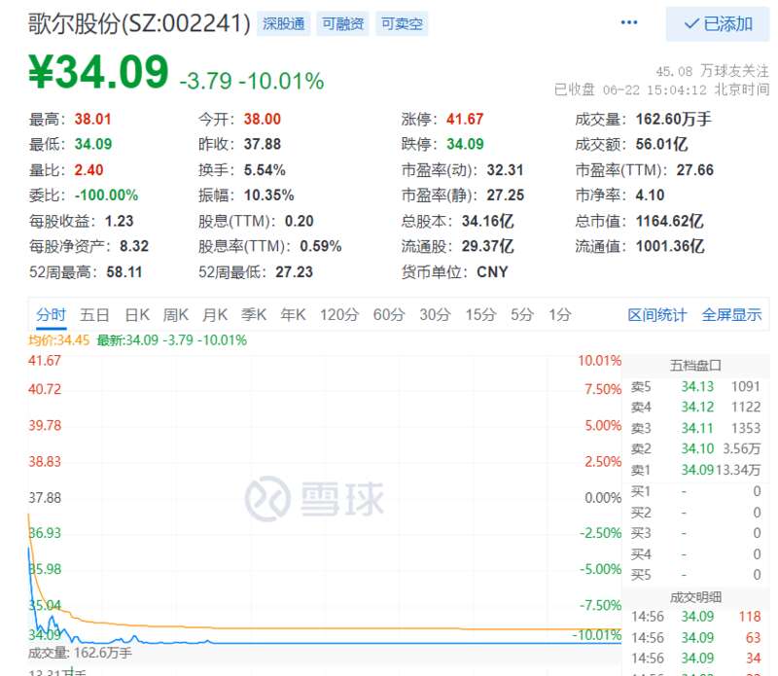Viewport: 778px width, 676px height.
Task: Select the 30分 interval tab
Action: coord(435,315)
